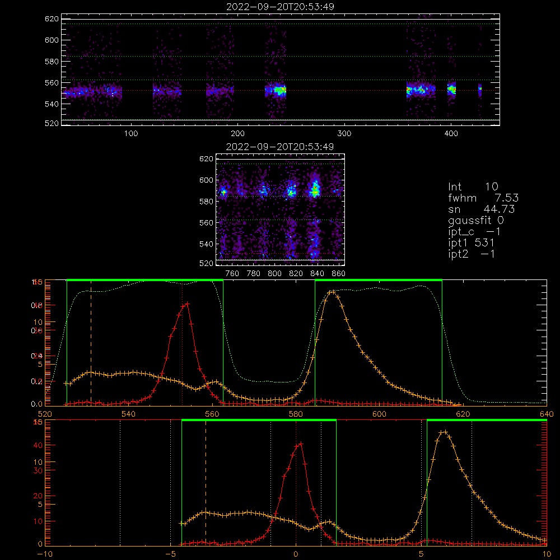This screenshot has width=560, height=560.
Task: Click the red curve peak in third plot
Action: tap(187, 304)
